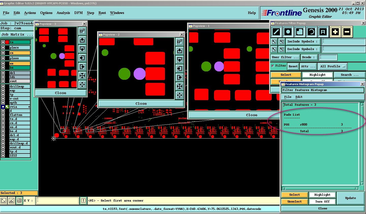Toggle checkbox for plncs layer
Screen dimensions: 366x214
point(3,48)
